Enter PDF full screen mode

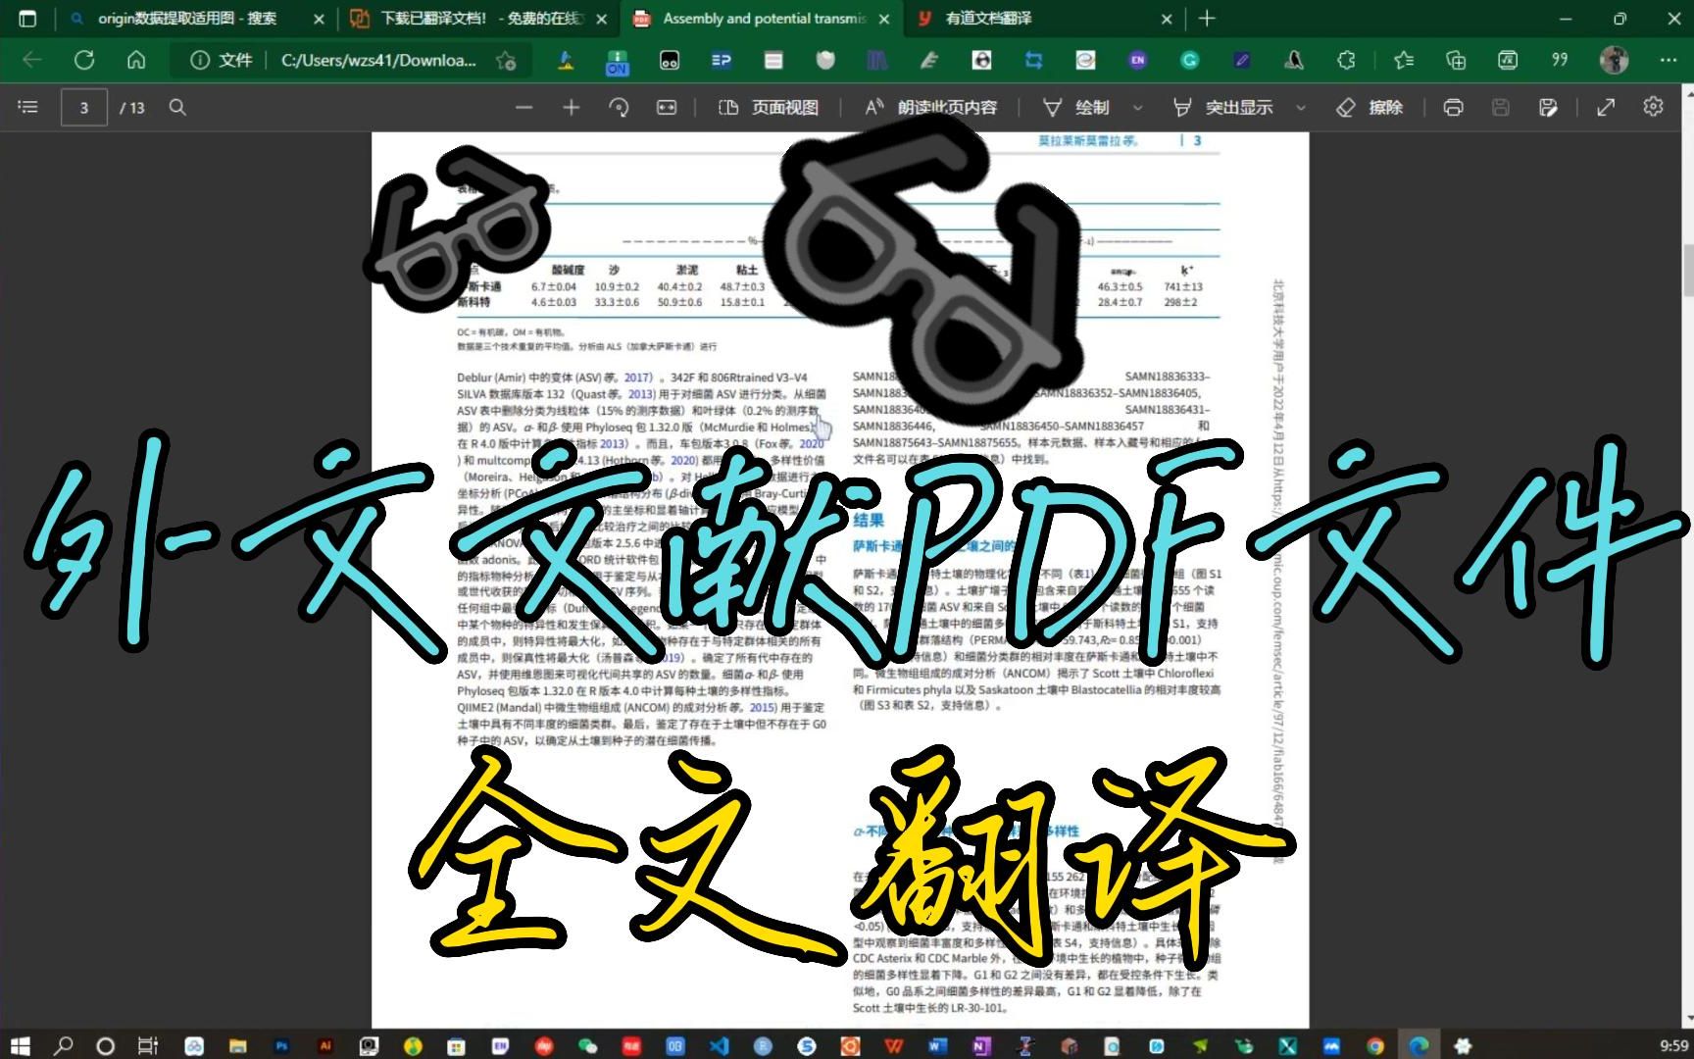[x=1606, y=107]
